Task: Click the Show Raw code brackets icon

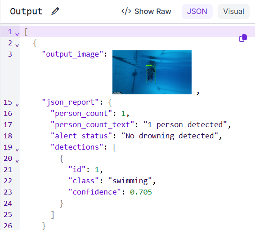Action: click(126, 11)
